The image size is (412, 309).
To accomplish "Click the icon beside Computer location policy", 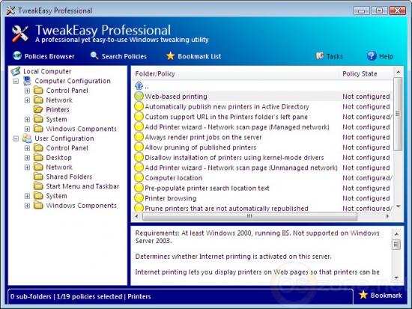I will pyautogui.click(x=139, y=178).
